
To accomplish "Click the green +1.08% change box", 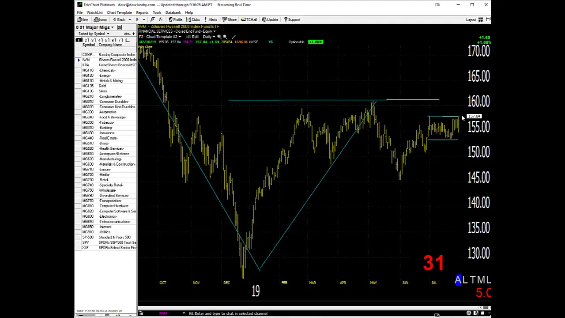I will coord(316,42).
